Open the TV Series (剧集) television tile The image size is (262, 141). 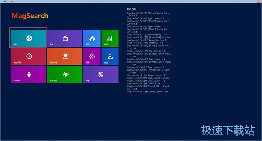coord(65,38)
